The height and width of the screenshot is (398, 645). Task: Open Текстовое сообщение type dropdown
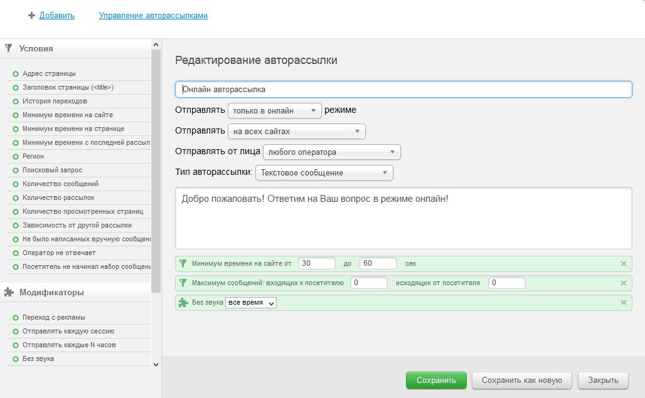pos(324,173)
